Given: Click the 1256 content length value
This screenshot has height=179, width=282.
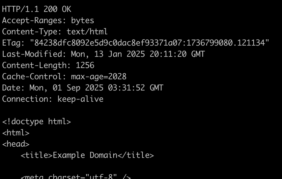Looking at the screenshot, I should point(85,65).
